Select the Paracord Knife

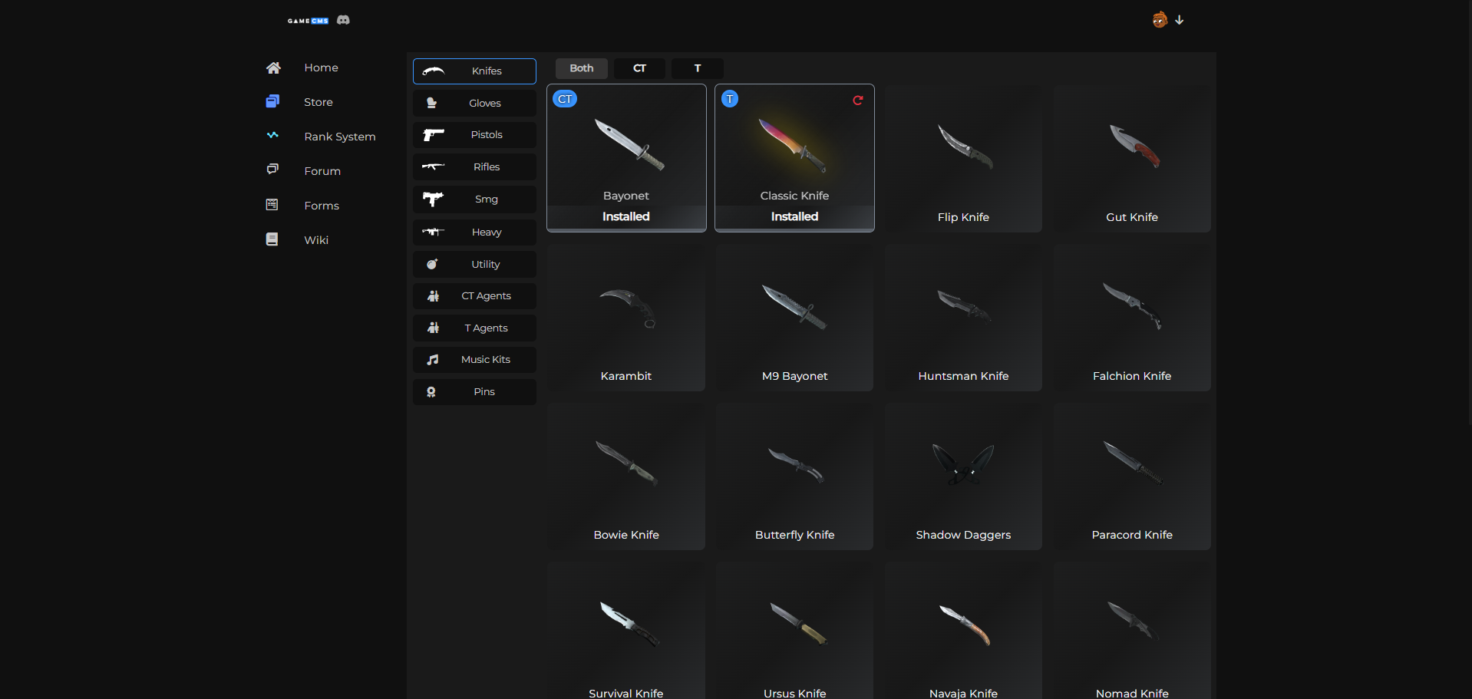[x=1132, y=476]
